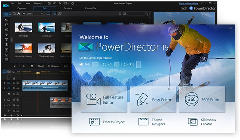Image resolution: width=240 pixels, height=140 pixels.
Task: Open the Slideshow Creator
Action: tap(202, 122)
